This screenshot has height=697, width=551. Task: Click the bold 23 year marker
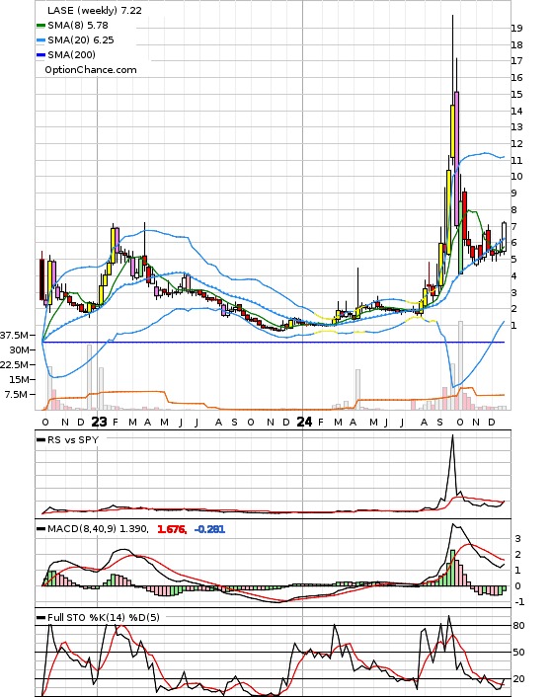click(99, 422)
